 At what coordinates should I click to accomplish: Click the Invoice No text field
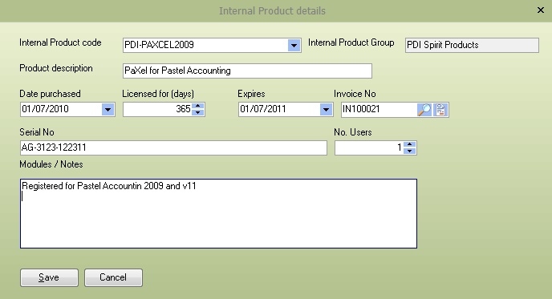[x=379, y=109]
